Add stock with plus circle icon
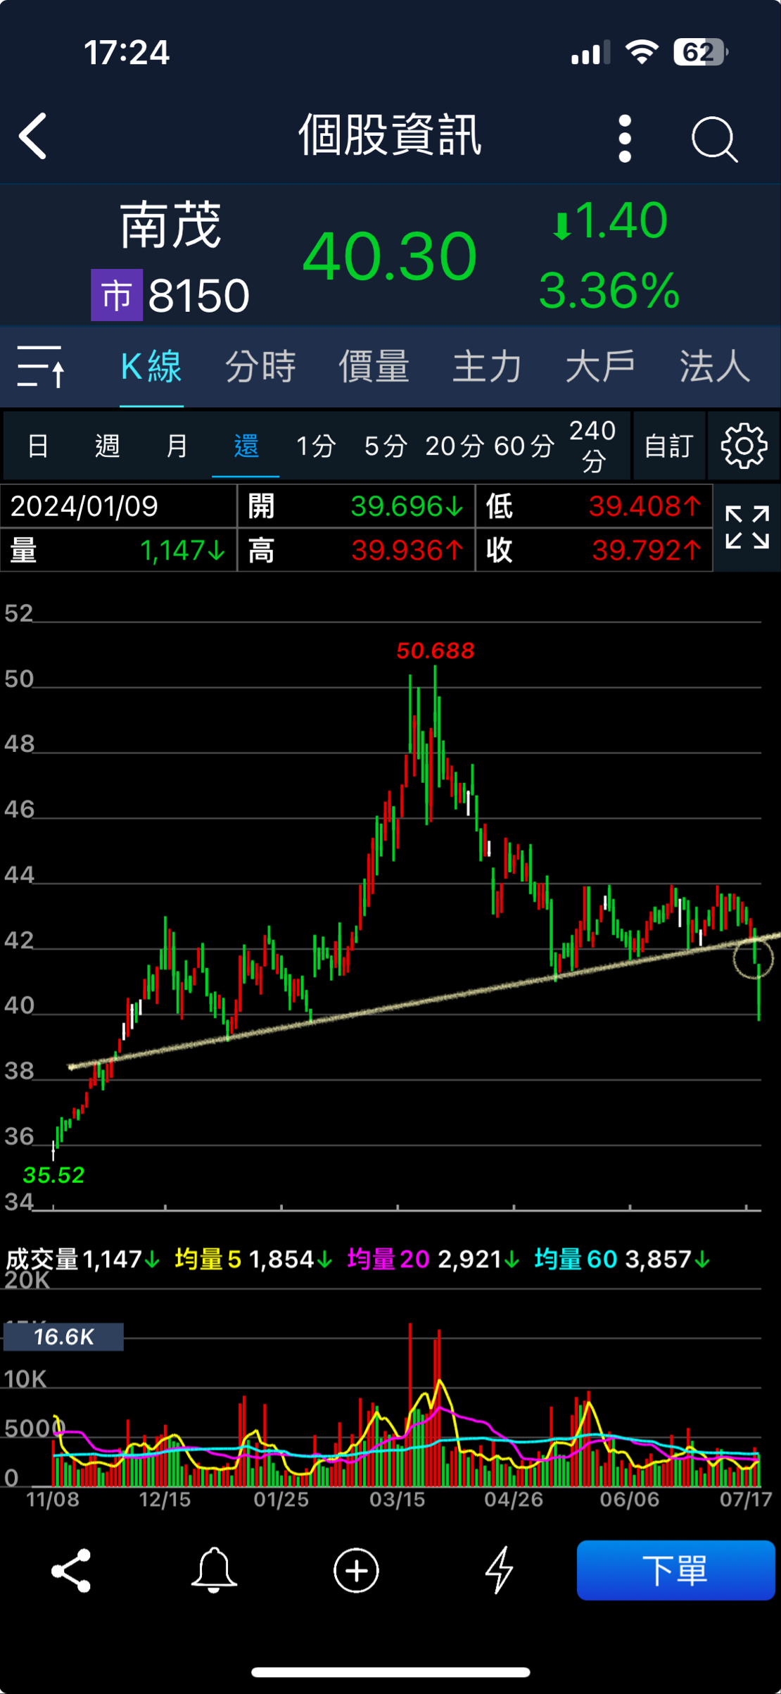 [x=356, y=1570]
